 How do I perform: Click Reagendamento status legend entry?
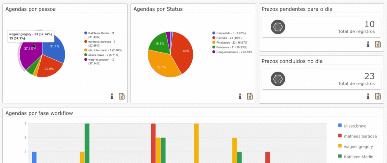(x=232, y=52)
